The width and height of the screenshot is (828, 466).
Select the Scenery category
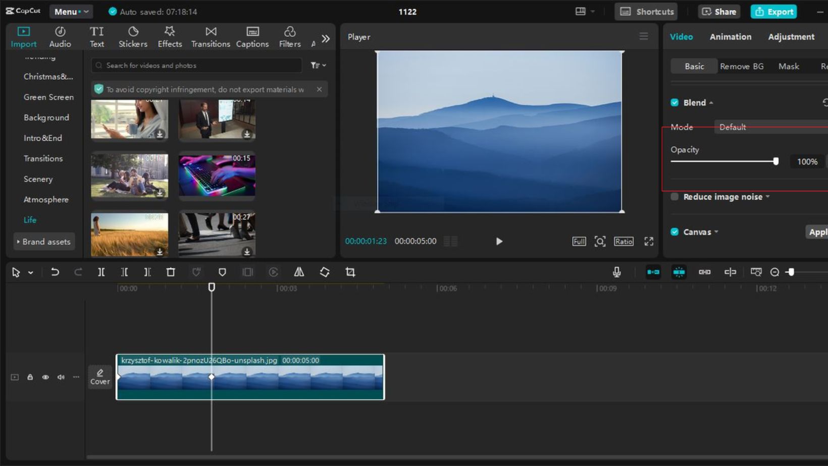[x=38, y=179]
